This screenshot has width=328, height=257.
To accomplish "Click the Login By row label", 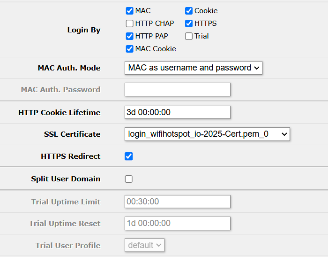I will coord(84,30).
